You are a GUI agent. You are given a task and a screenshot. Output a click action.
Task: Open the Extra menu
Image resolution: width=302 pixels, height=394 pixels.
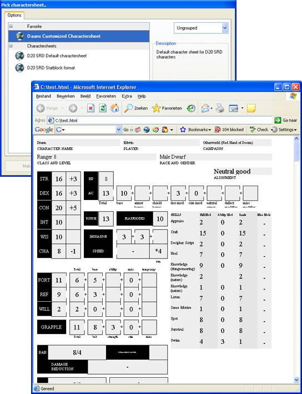(127, 96)
